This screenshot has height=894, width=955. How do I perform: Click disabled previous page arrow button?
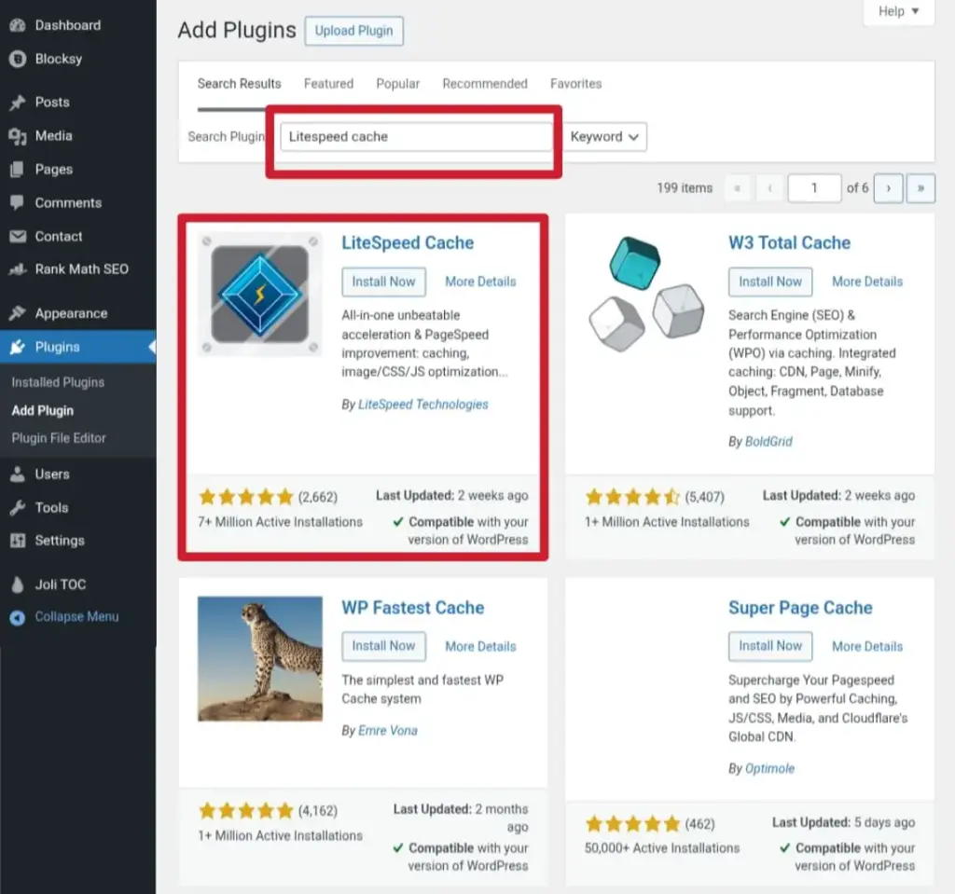coord(769,188)
